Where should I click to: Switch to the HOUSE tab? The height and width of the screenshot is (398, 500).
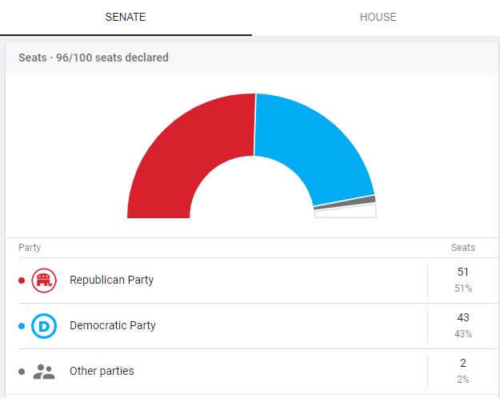point(378,17)
